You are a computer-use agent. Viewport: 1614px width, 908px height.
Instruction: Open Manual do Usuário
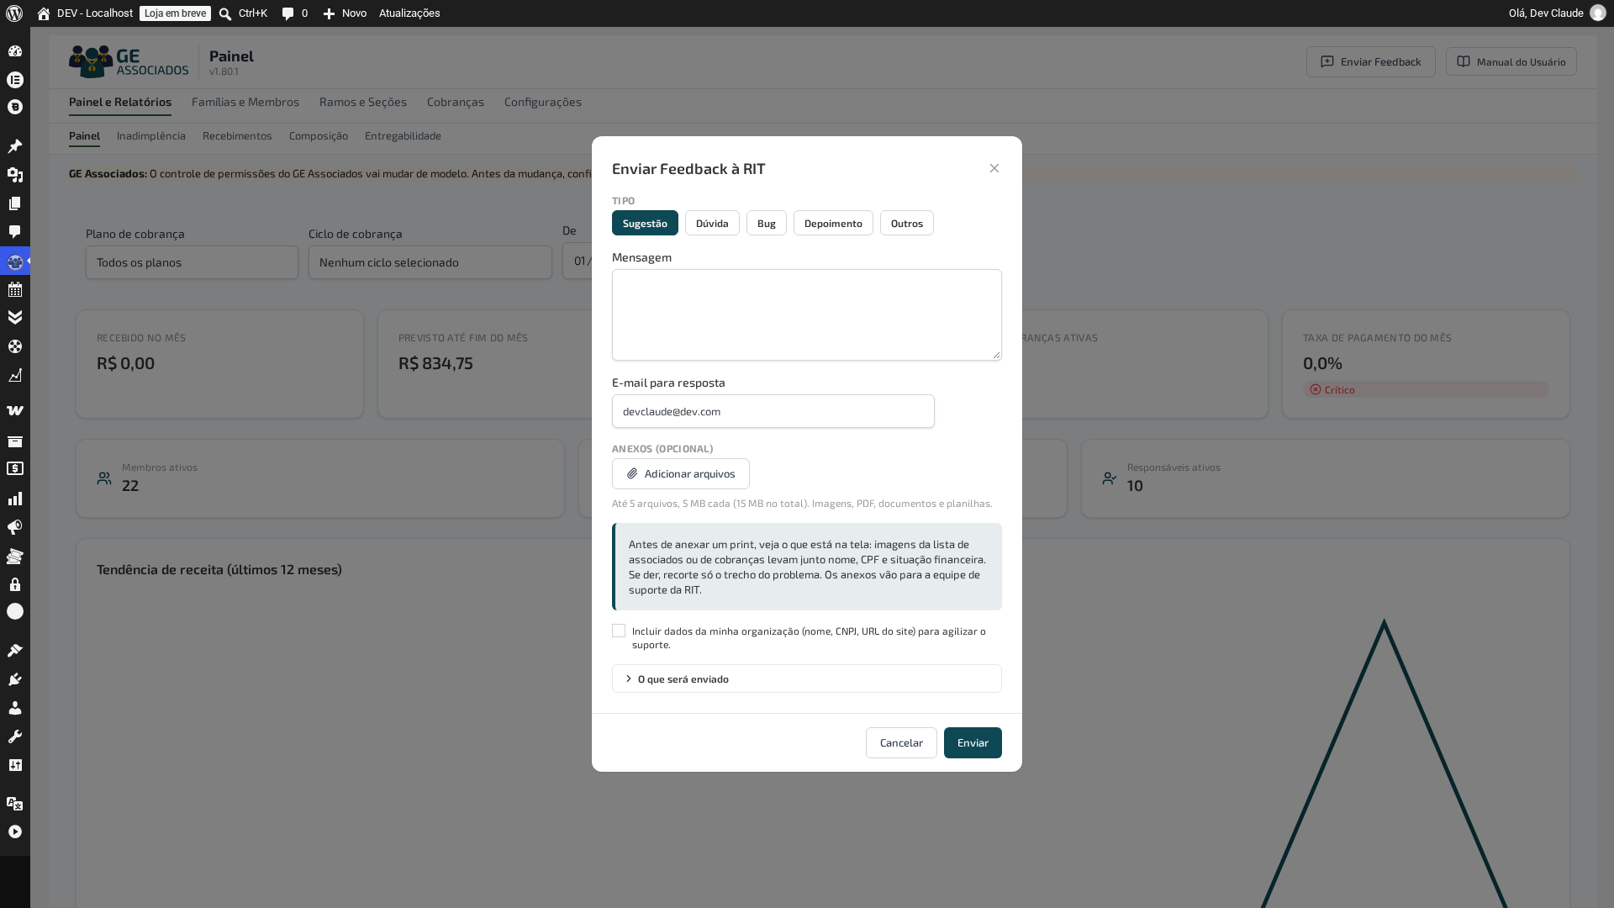pyautogui.click(x=1511, y=61)
